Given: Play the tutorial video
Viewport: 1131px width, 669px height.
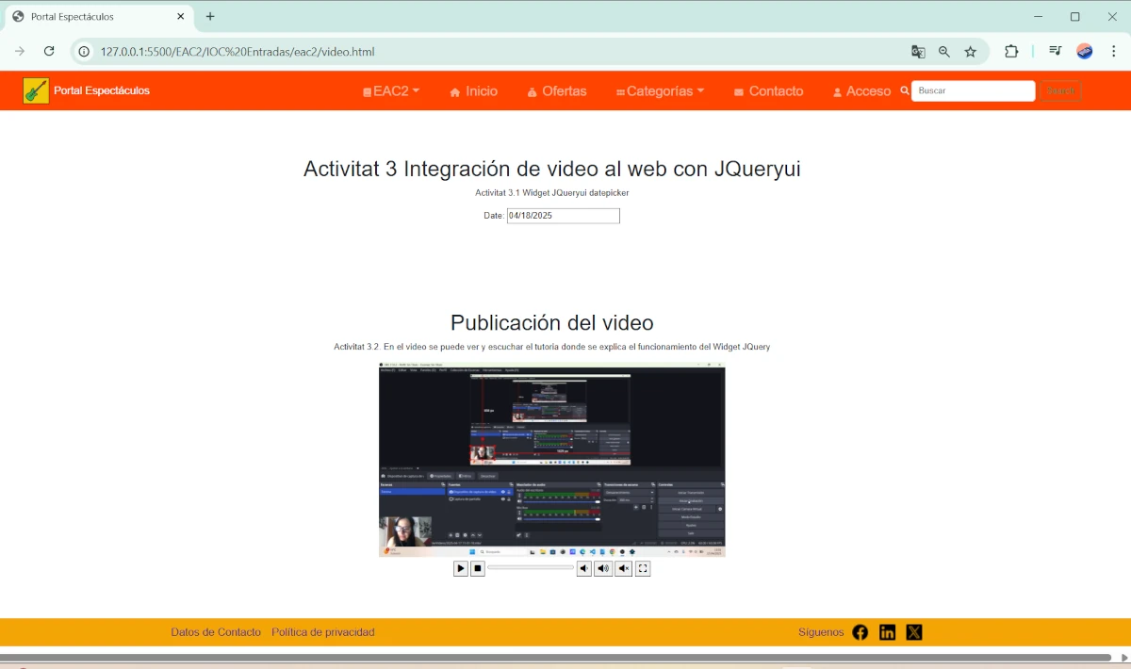Looking at the screenshot, I should point(461,568).
